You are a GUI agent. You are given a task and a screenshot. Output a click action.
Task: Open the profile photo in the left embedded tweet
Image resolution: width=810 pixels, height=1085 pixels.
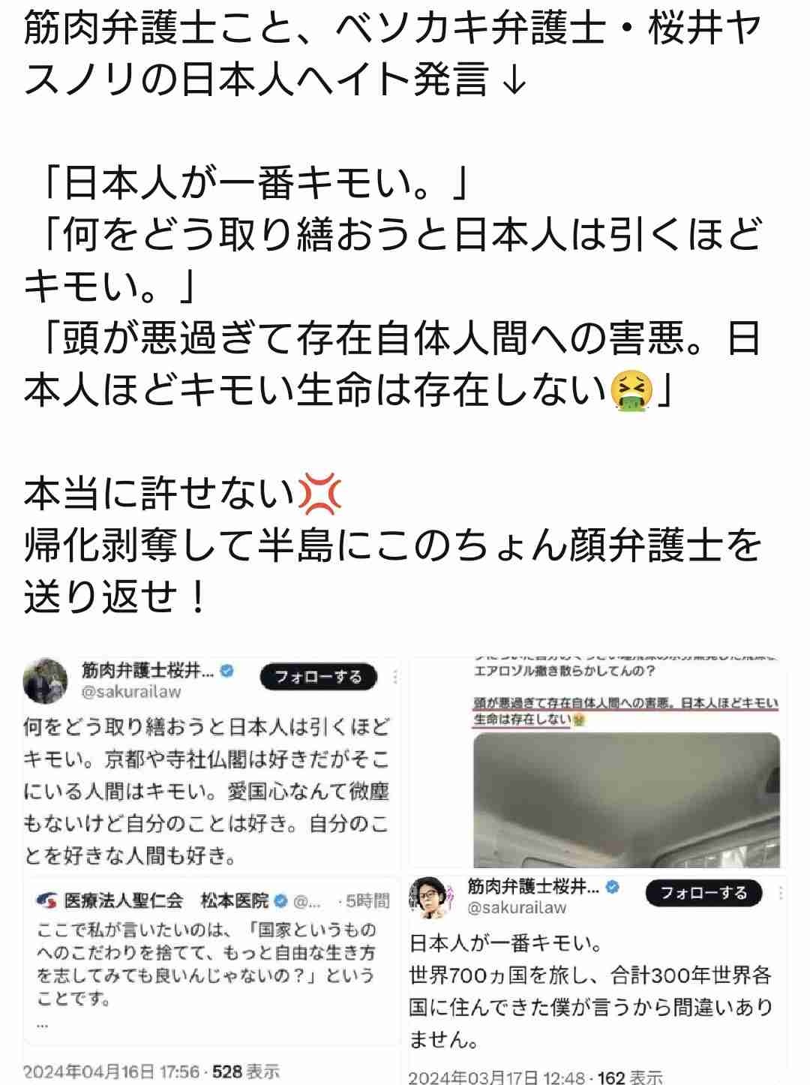coord(45,679)
